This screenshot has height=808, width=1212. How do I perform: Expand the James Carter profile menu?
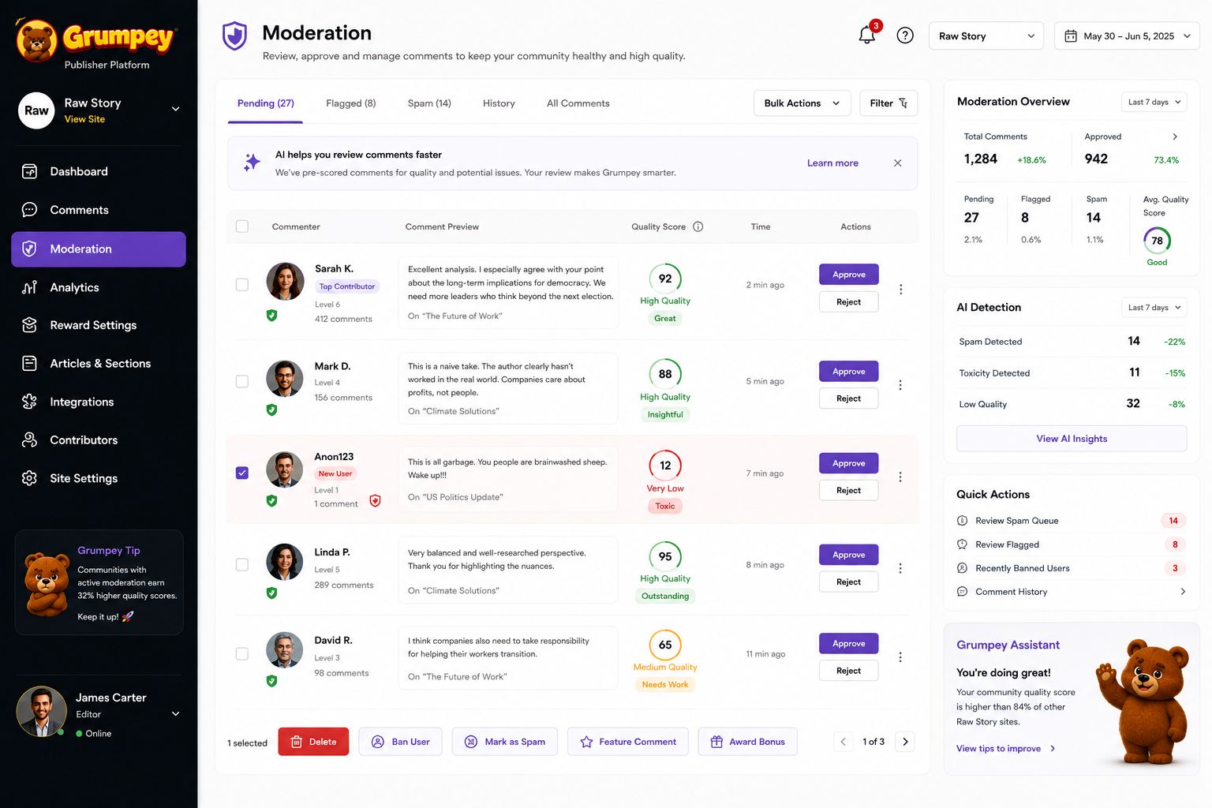(x=175, y=714)
